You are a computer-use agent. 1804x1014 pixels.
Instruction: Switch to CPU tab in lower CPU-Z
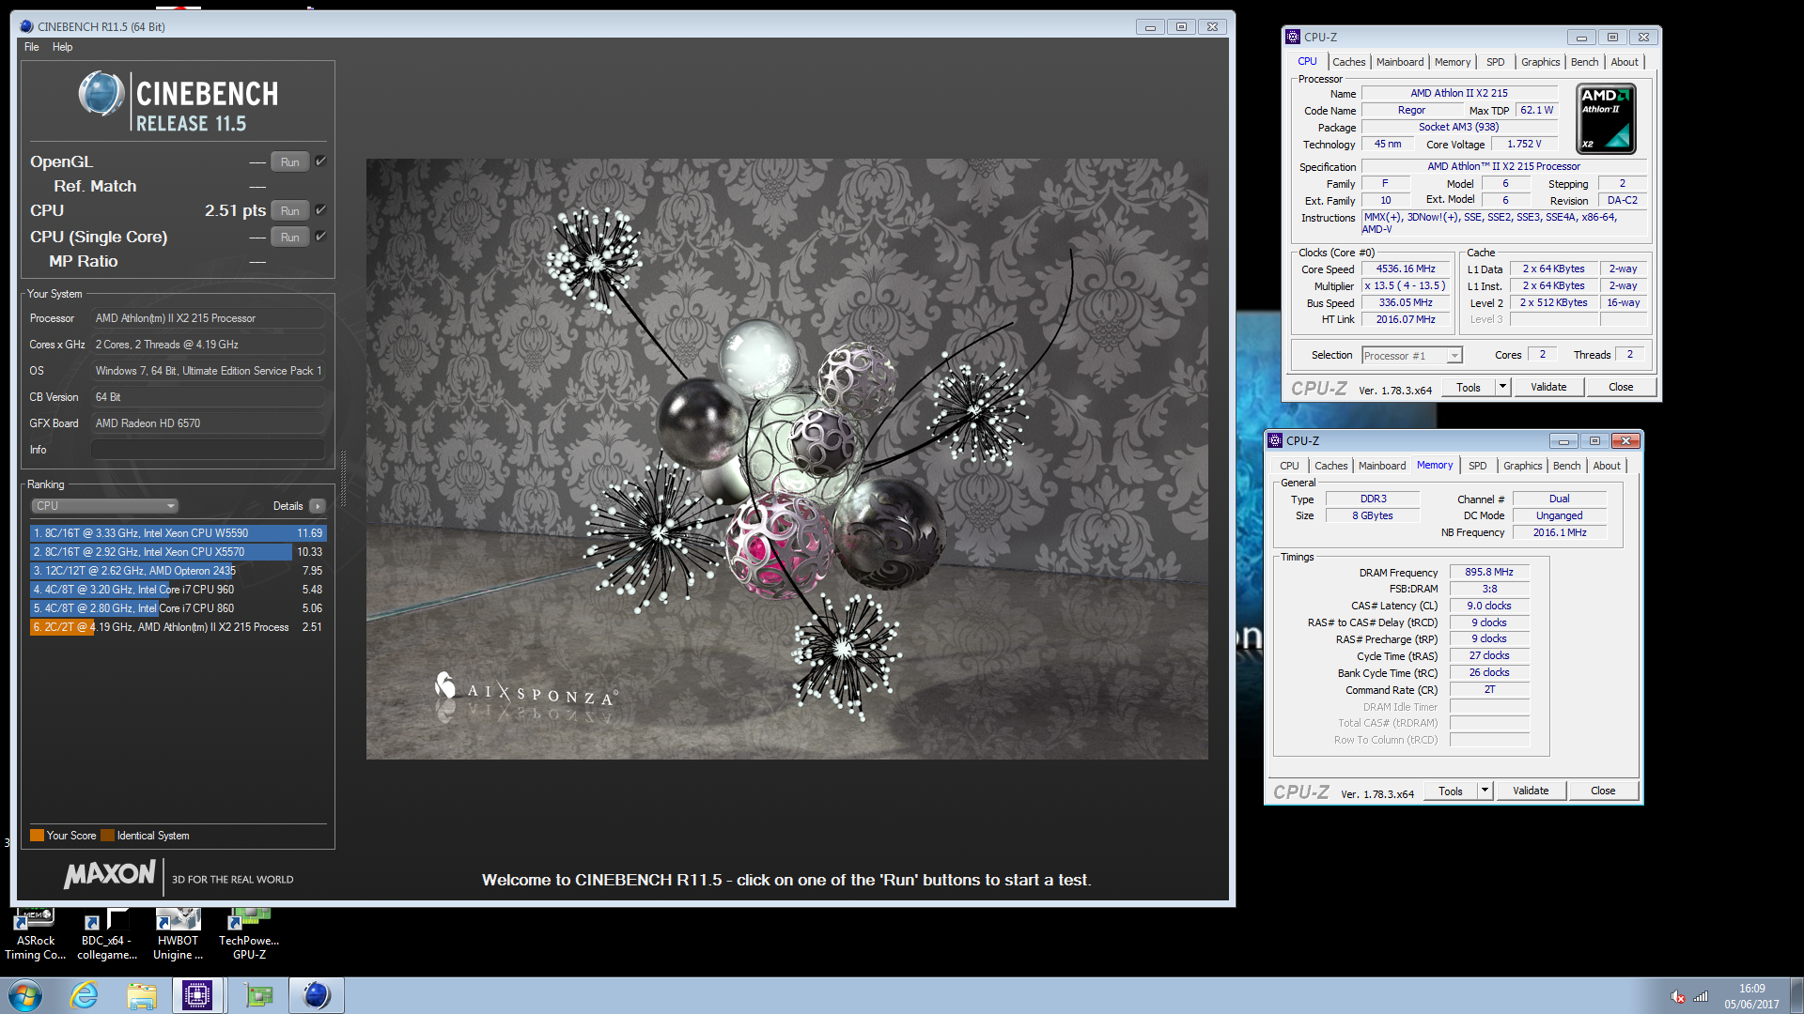pos(1289,466)
